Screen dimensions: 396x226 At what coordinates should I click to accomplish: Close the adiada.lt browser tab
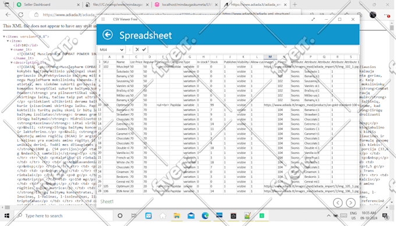285,5
